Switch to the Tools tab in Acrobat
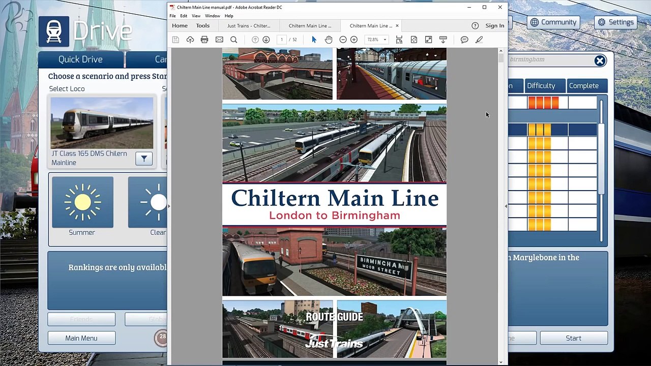 coord(203,25)
